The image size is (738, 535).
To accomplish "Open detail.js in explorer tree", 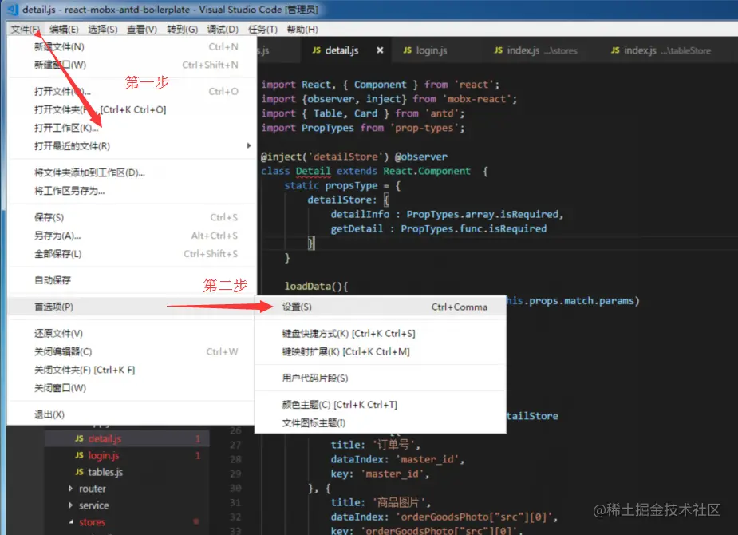I will click(x=127, y=439).
